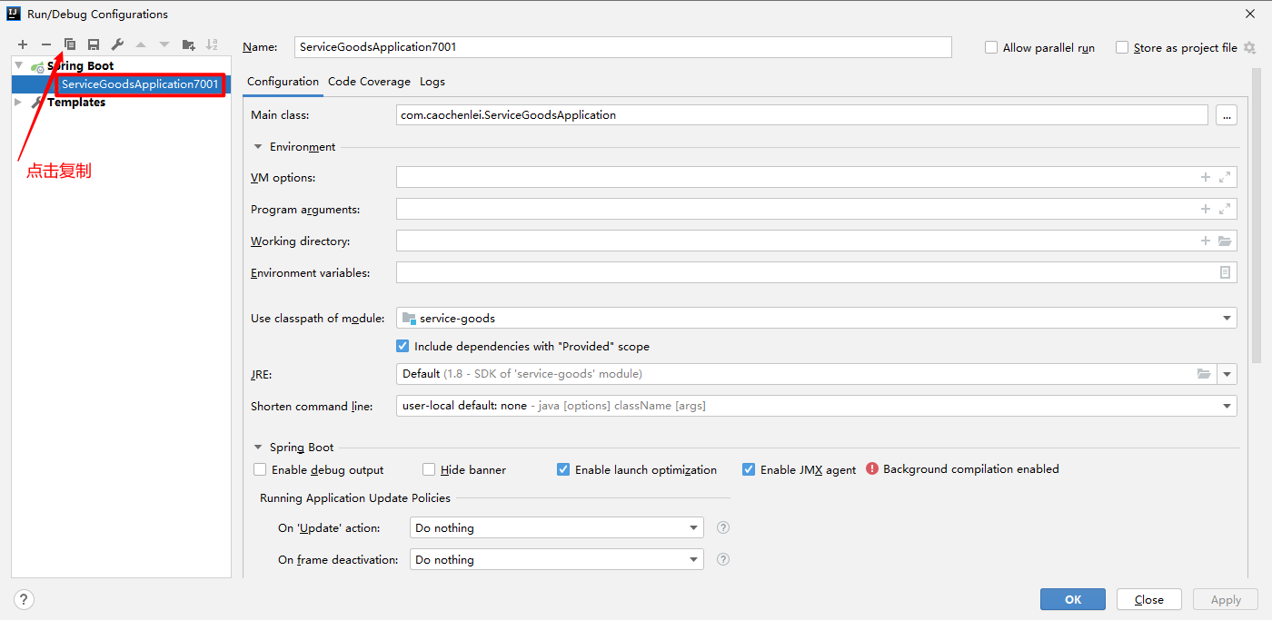This screenshot has height=620, width=1272.
Task: Browse JRE folder icon
Action: pyautogui.click(x=1204, y=374)
